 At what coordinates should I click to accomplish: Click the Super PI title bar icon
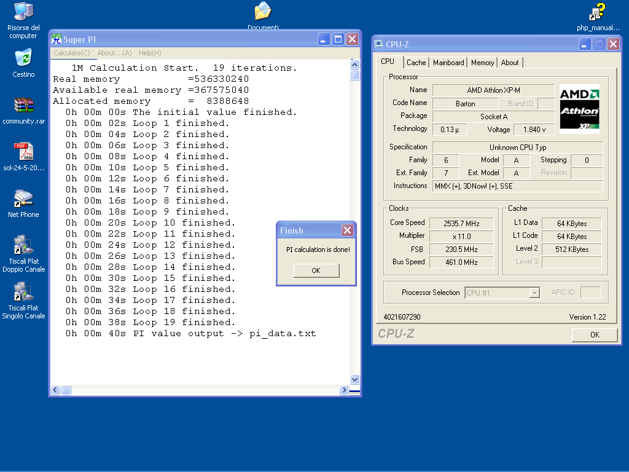pyautogui.click(x=56, y=39)
